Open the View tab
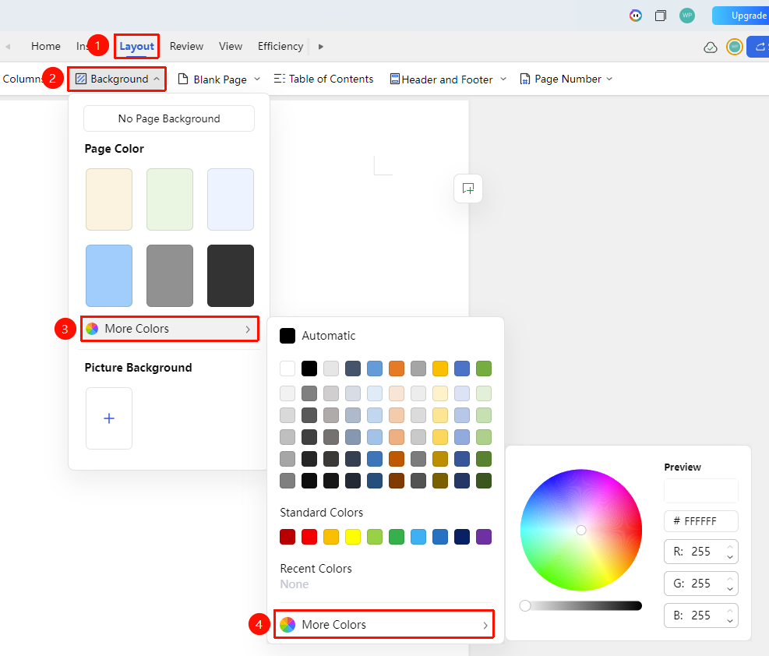This screenshot has height=656, width=769. click(231, 46)
